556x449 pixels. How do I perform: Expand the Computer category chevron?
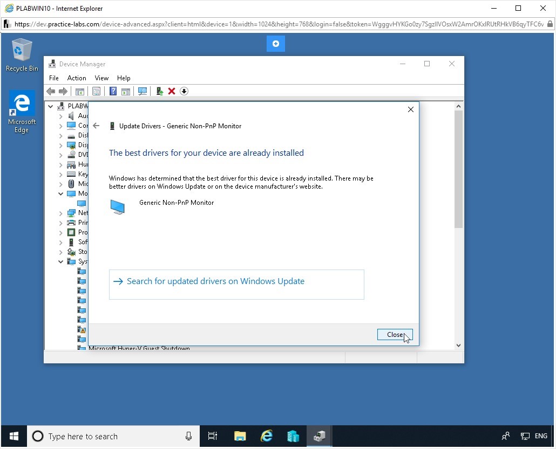tap(60, 126)
